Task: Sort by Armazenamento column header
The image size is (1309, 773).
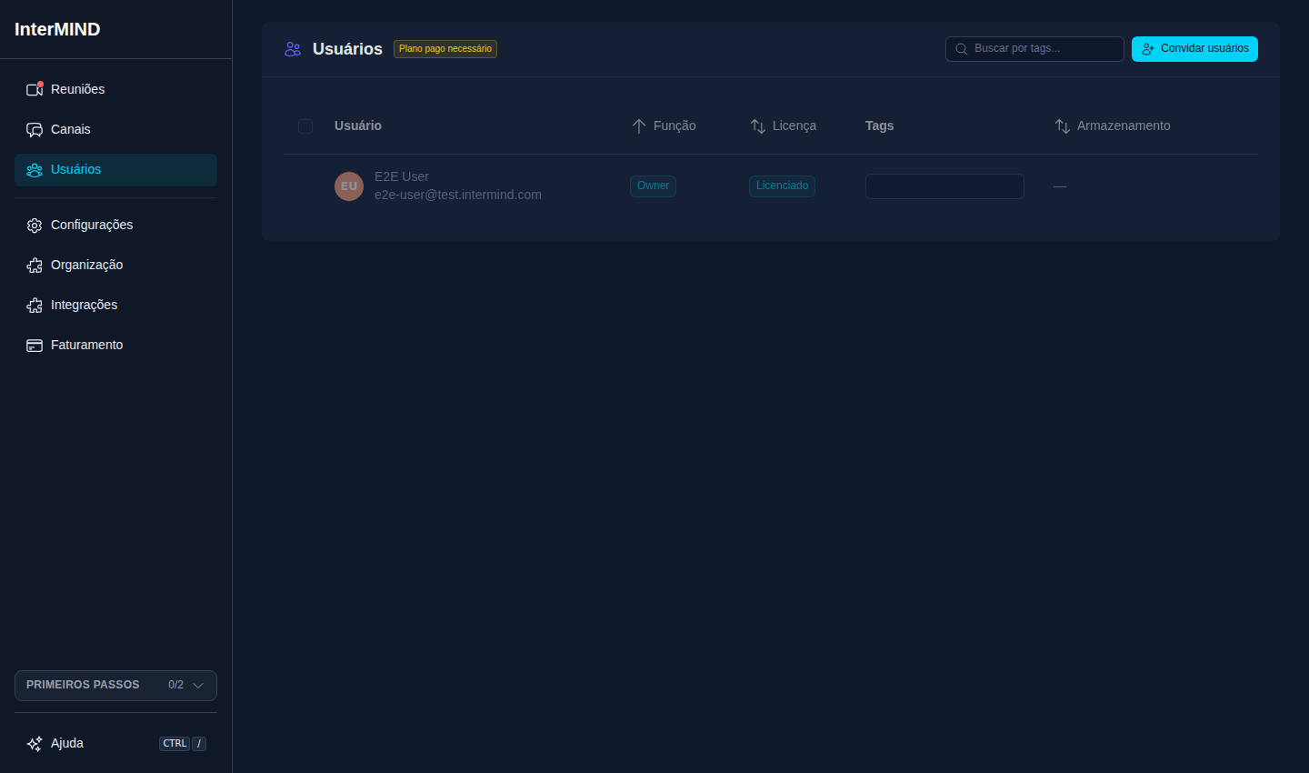Action: click(1113, 126)
